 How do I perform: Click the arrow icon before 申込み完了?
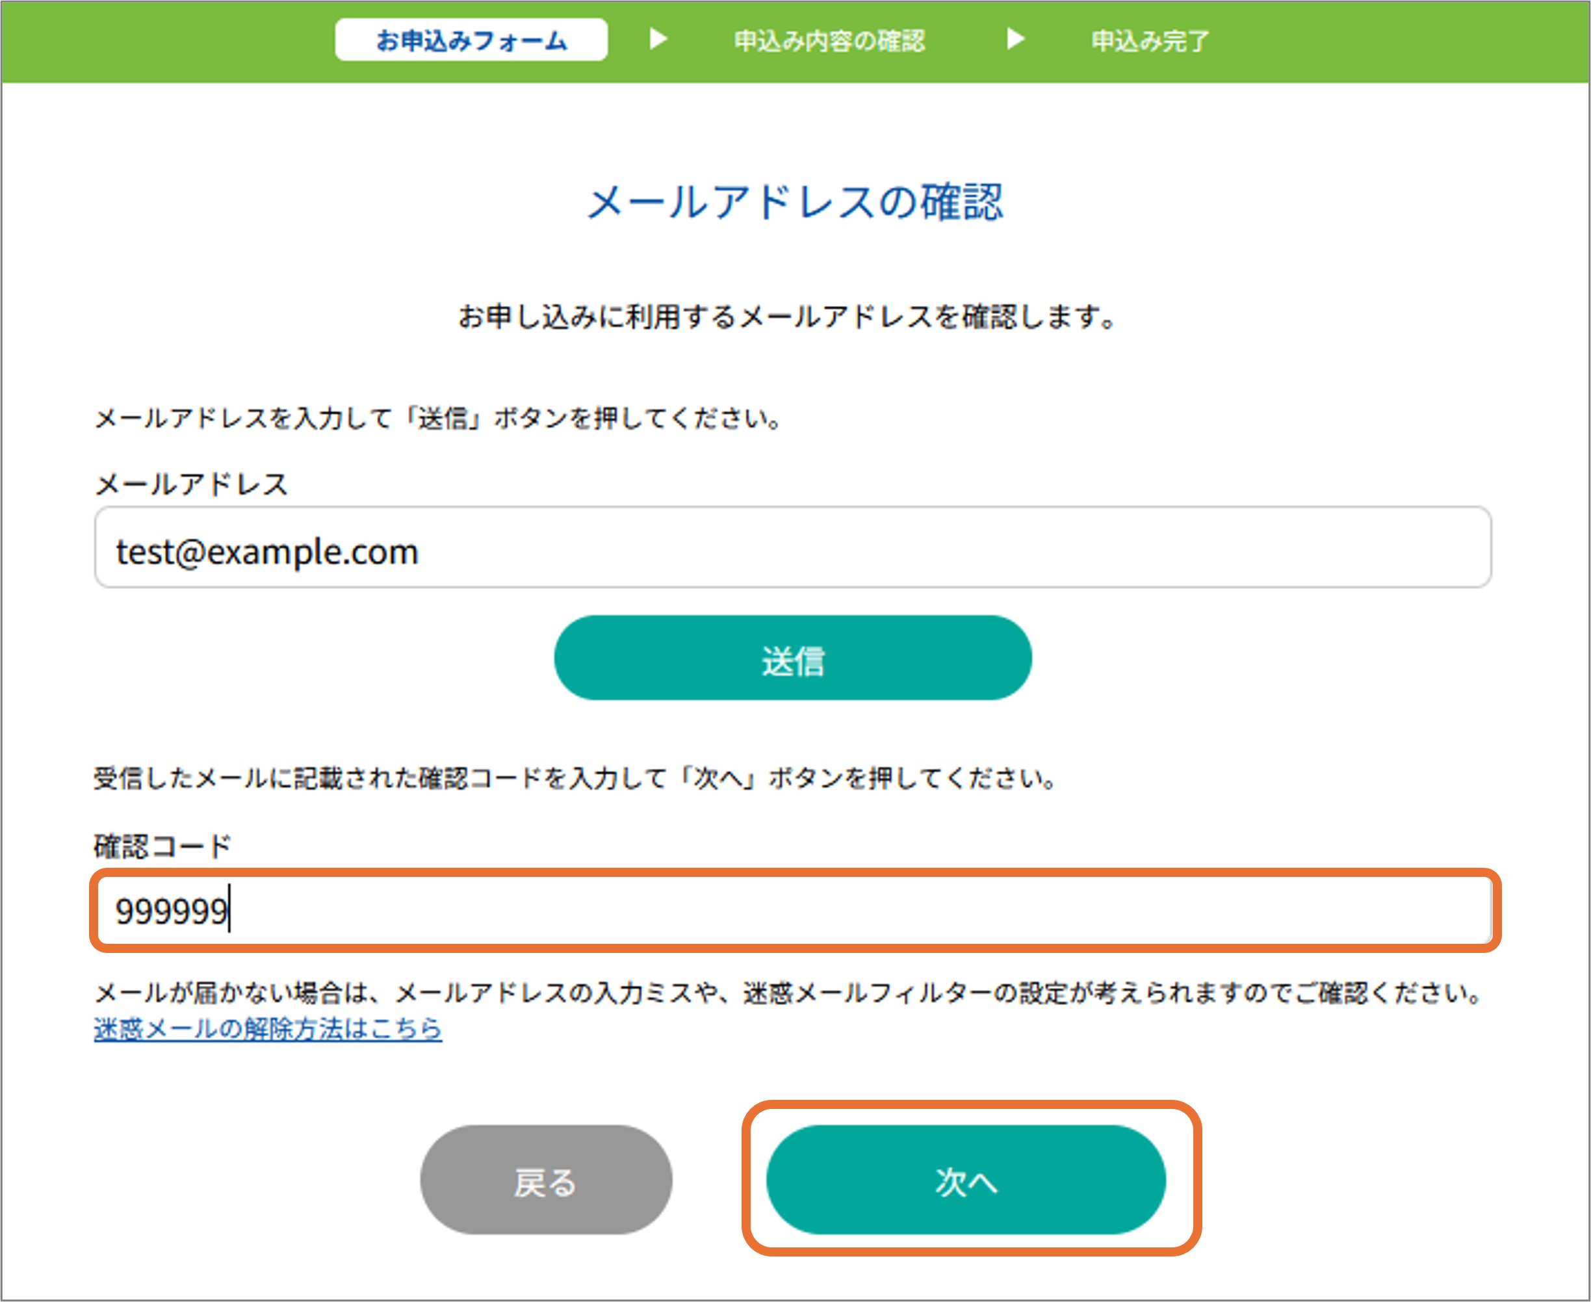pos(1015,38)
